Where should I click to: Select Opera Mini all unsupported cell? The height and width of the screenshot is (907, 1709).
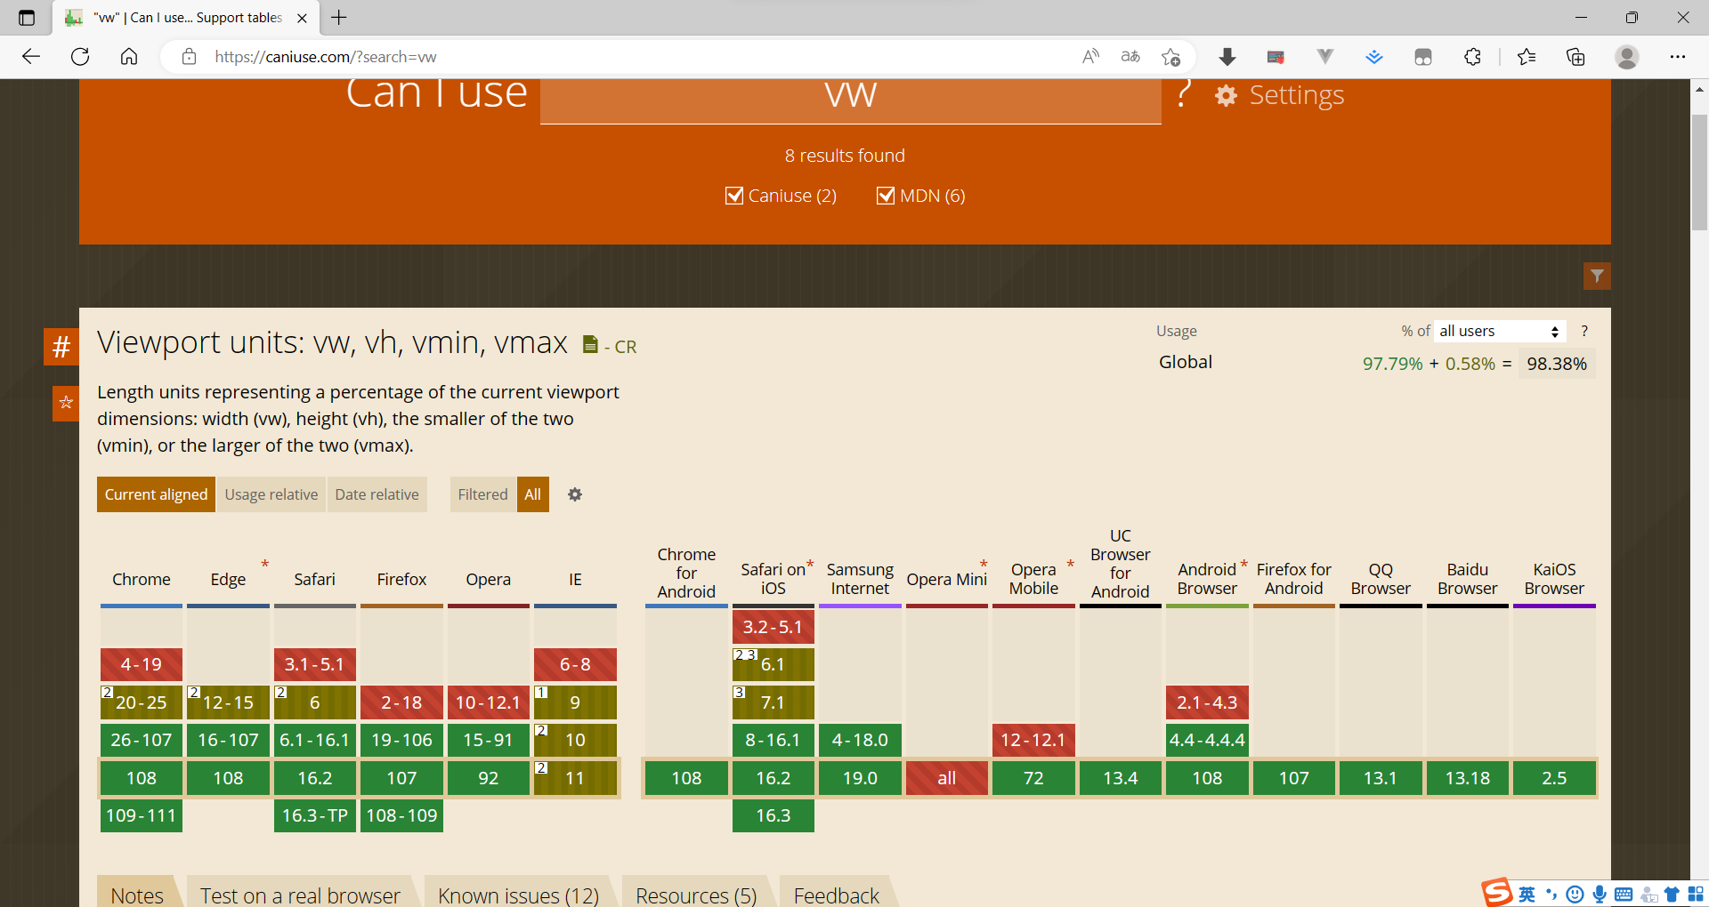pyautogui.click(x=947, y=778)
